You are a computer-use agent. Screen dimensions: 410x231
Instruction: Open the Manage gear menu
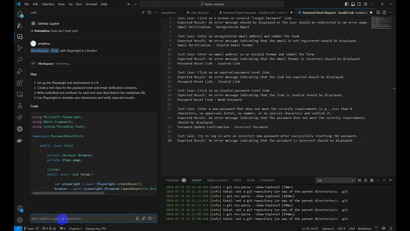pos(20,220)
